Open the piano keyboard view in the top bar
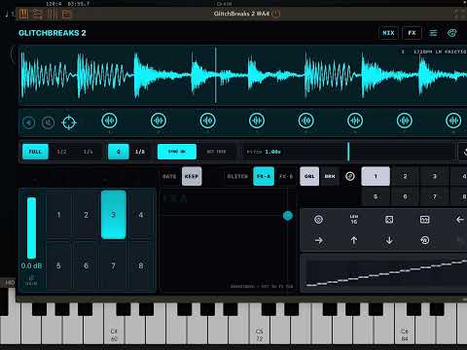Image resolution: width=467 pixels, height=350 pixels. (23, 14)
